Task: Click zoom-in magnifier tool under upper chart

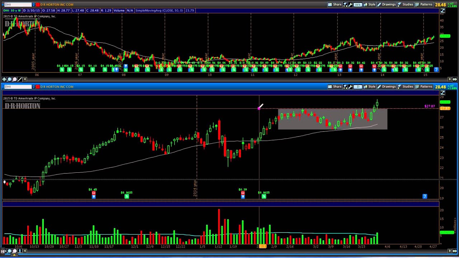Action: point(9,79)
